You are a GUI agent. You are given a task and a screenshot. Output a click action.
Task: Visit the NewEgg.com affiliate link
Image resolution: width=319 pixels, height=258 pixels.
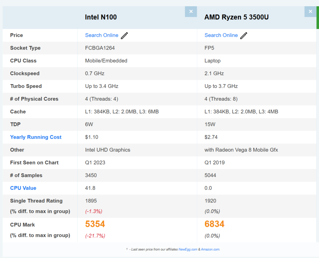coord(188,249)
